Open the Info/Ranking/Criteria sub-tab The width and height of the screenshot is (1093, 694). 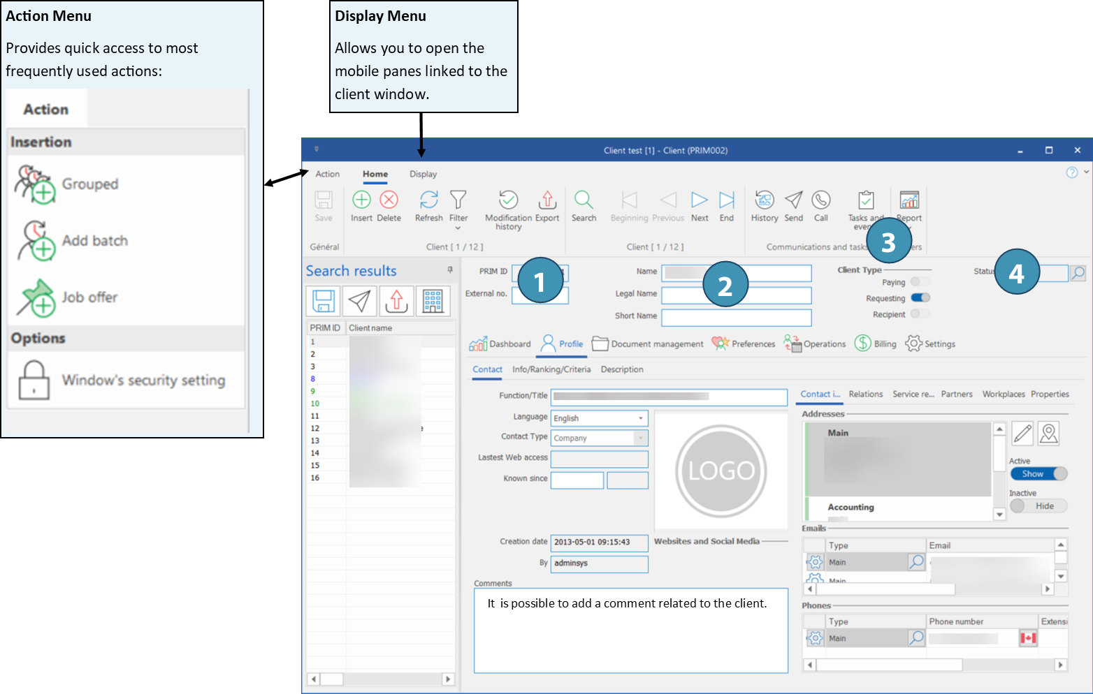click(551, 369)
